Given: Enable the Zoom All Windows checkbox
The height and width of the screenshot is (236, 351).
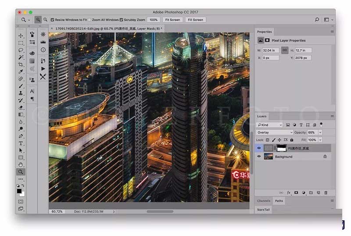Looking at the screenshot, I should [90, 20].
